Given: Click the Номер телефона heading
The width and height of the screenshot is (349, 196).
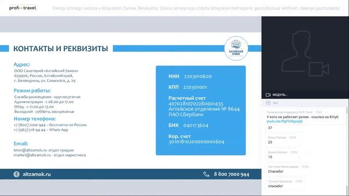Looking at the screenshot, I should pos(34,119).
